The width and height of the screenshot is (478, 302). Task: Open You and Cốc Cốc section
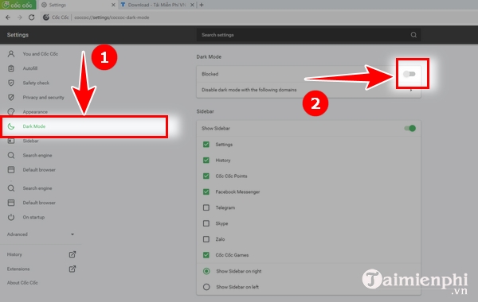point(41,54)
